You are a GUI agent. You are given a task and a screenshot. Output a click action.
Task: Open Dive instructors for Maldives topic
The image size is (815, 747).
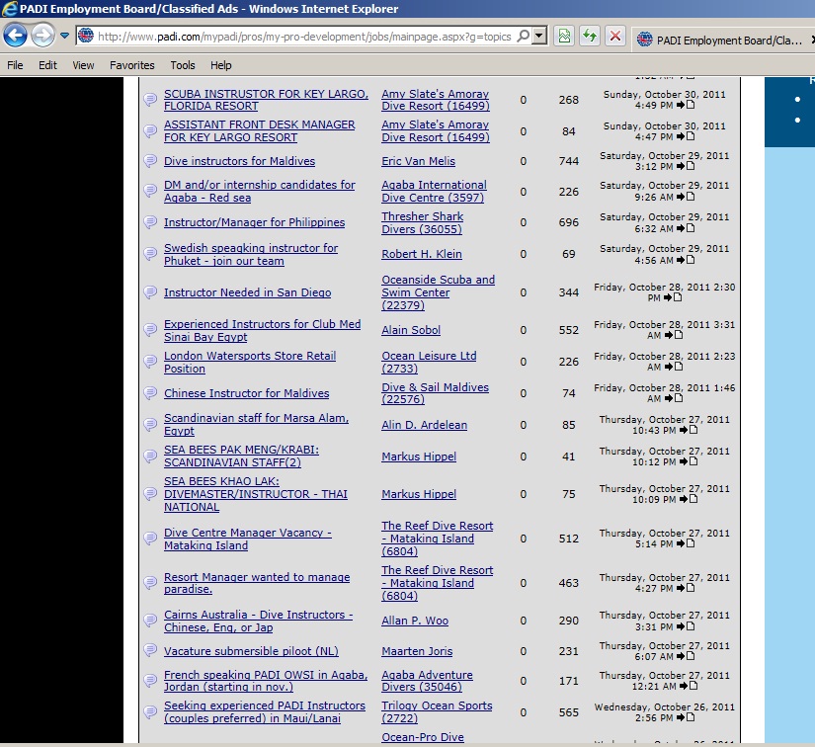click(x=239, y=161)
